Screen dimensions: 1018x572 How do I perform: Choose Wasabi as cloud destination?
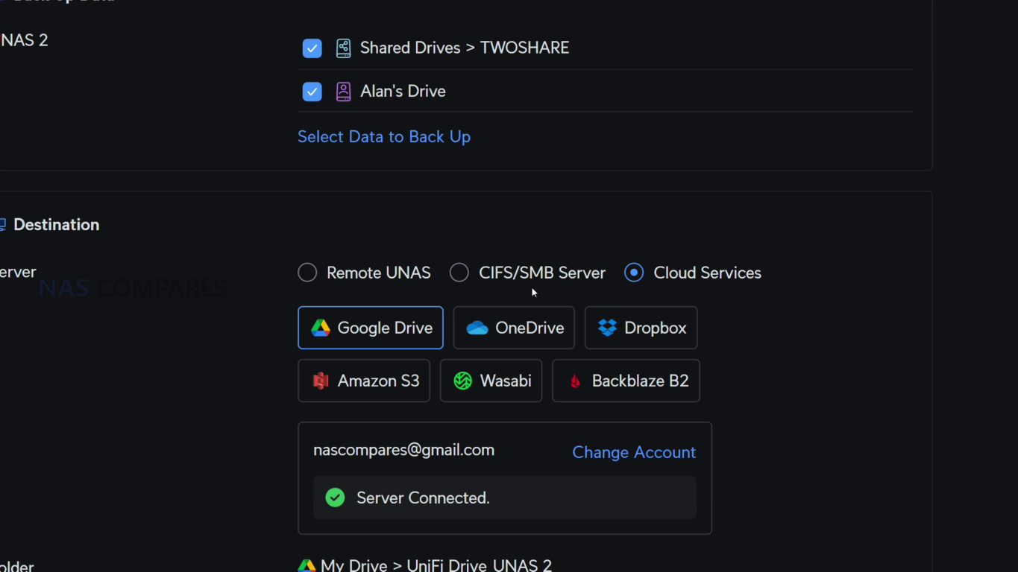point(491,381)
